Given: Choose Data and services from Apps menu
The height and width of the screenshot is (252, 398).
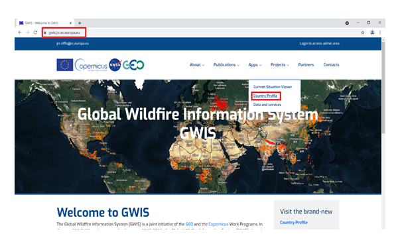Looking at the screenshot, I should click(267, 105).
